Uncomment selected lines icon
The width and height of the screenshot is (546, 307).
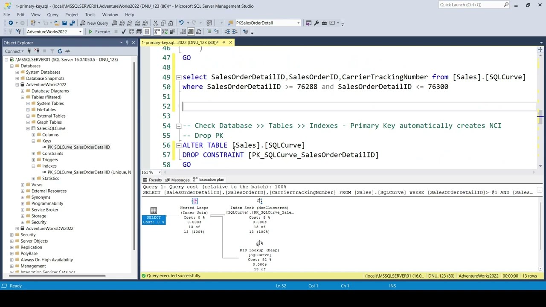point(216,32)
